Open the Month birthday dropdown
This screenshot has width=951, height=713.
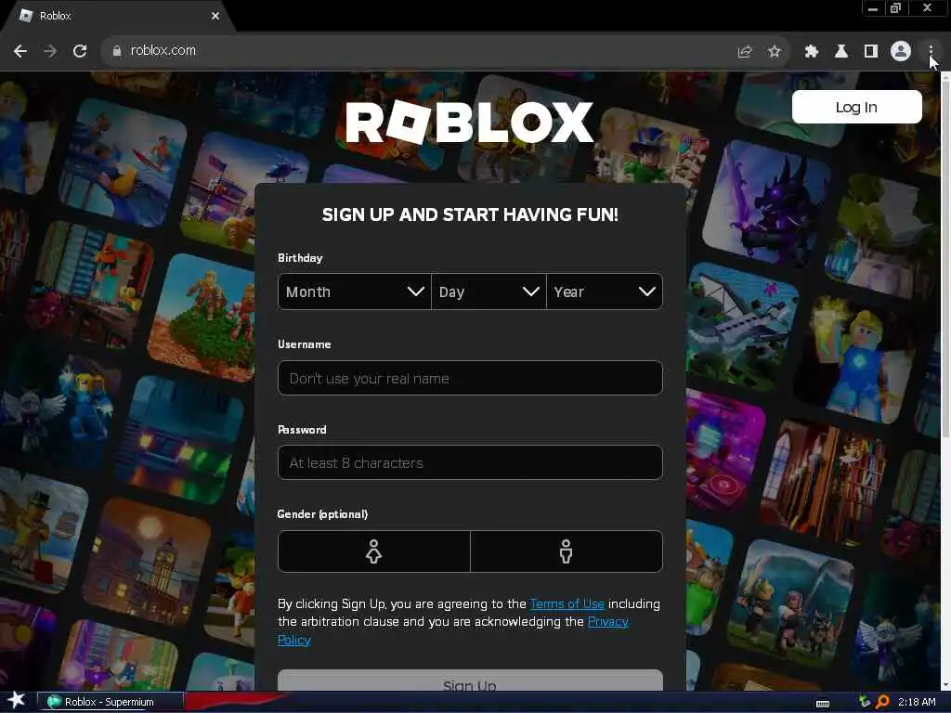[354, 292]
